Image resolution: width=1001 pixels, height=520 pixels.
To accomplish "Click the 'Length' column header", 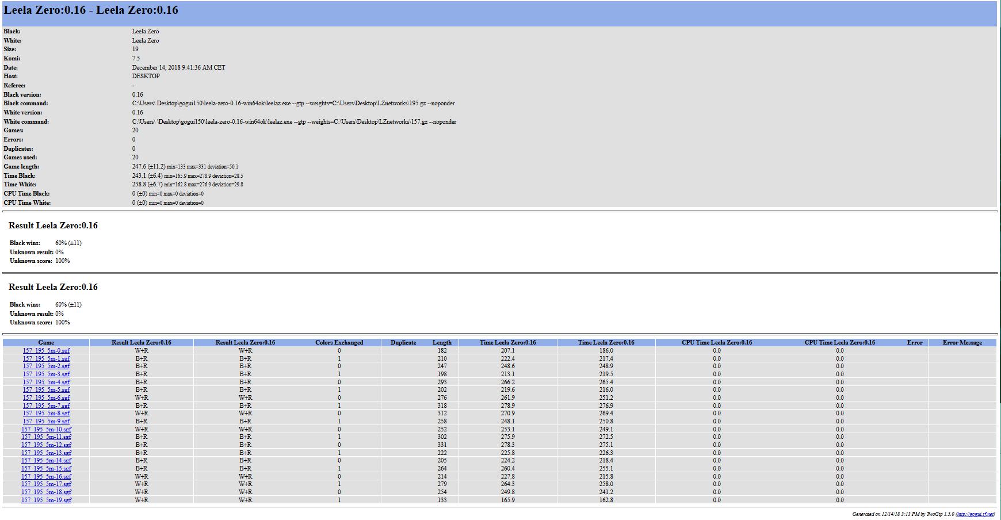I will 442,342.
